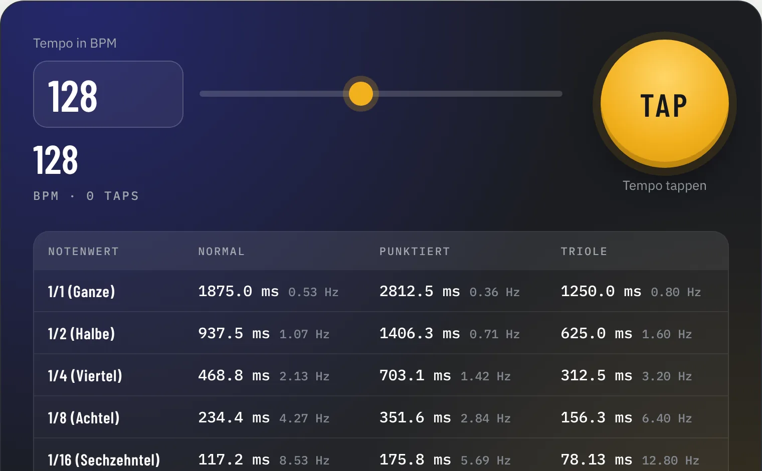This screenshot has height=471, width=762.
Task: Click the 937.5 ms normal value
Action: [234, 333]
